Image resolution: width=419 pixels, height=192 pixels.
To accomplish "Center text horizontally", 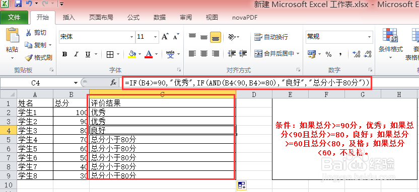I will 204,54.
